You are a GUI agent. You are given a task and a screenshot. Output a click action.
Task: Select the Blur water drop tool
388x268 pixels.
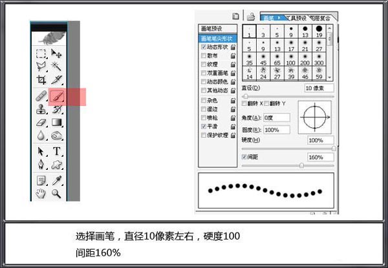pyautogui.click(x=41, y=136)
